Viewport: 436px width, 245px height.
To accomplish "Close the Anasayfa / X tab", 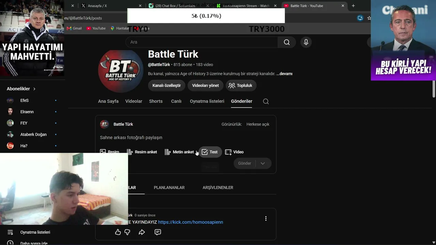I will click(x=140, y=6).
